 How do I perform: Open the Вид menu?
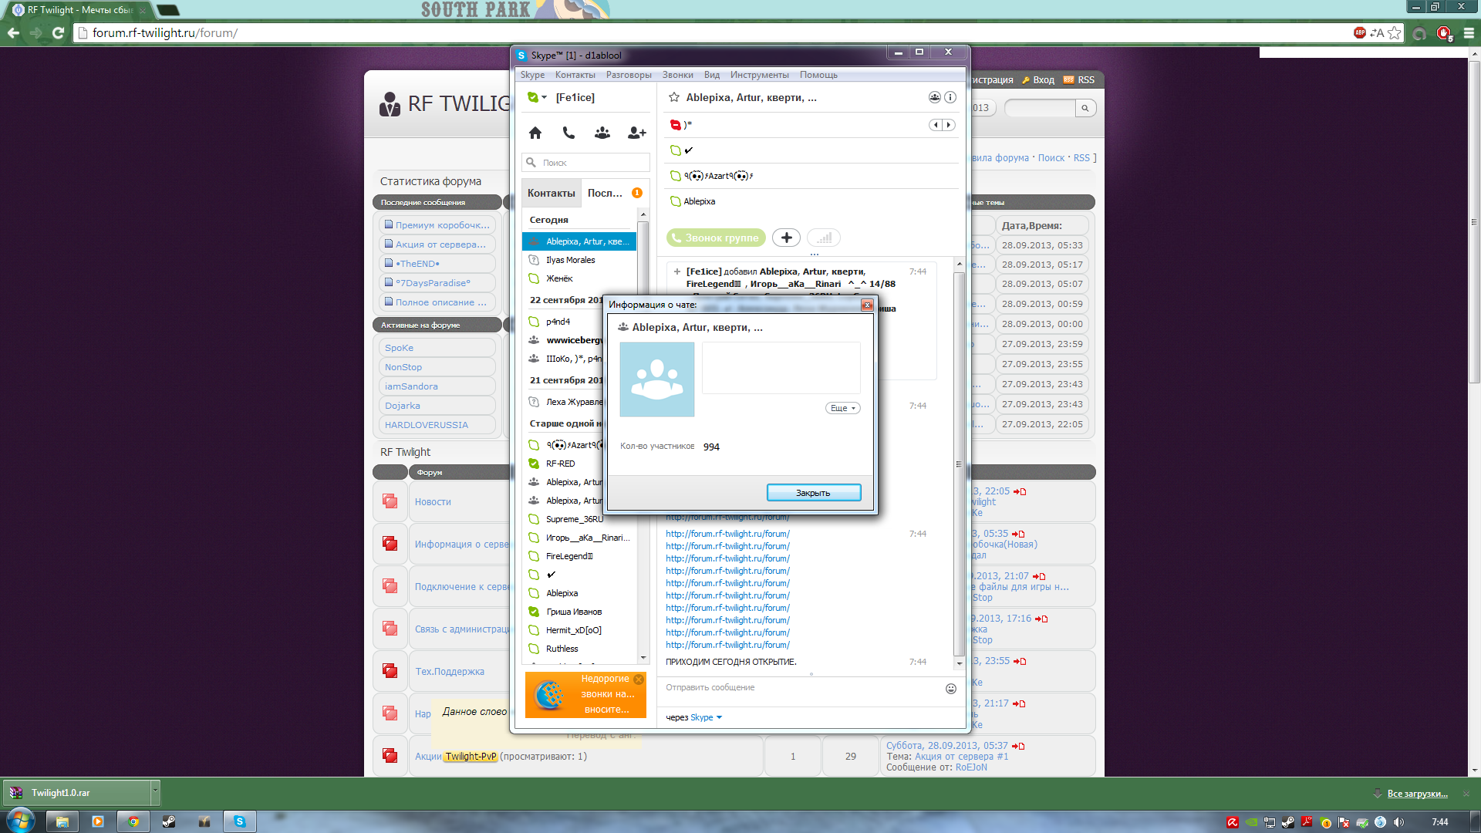tap(712, 75)
